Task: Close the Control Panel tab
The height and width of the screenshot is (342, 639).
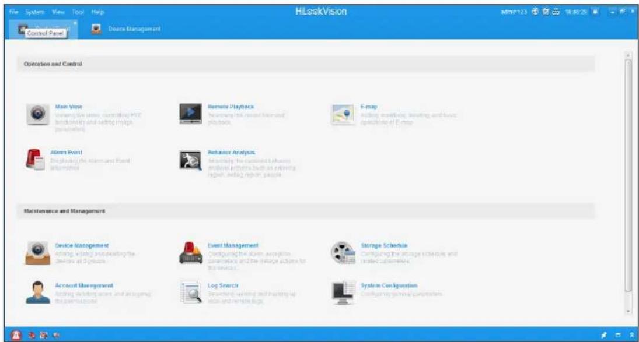Action: coord(75,23)
